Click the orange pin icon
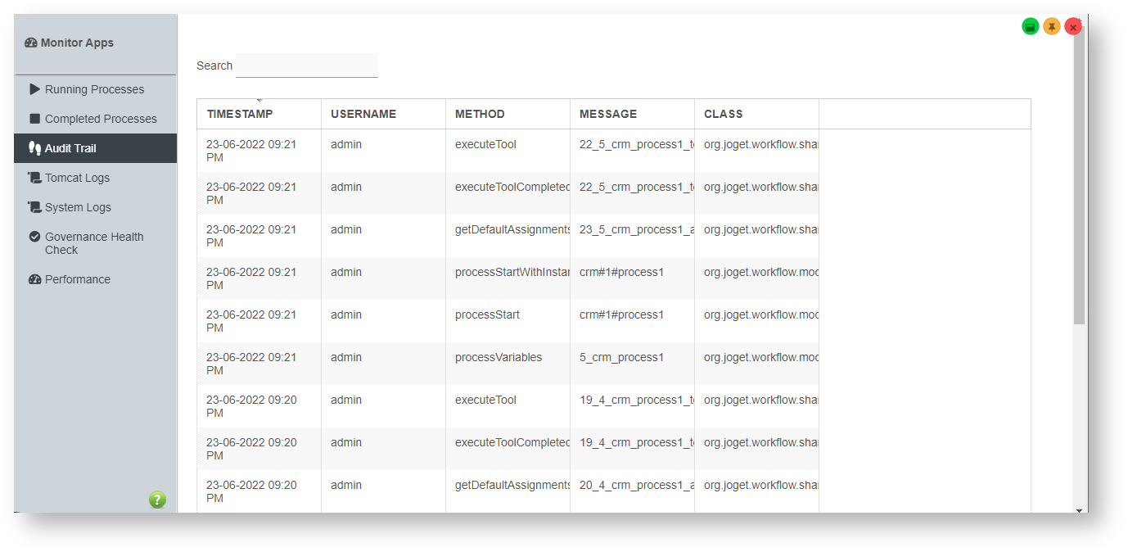 [x=1051, y=27]
